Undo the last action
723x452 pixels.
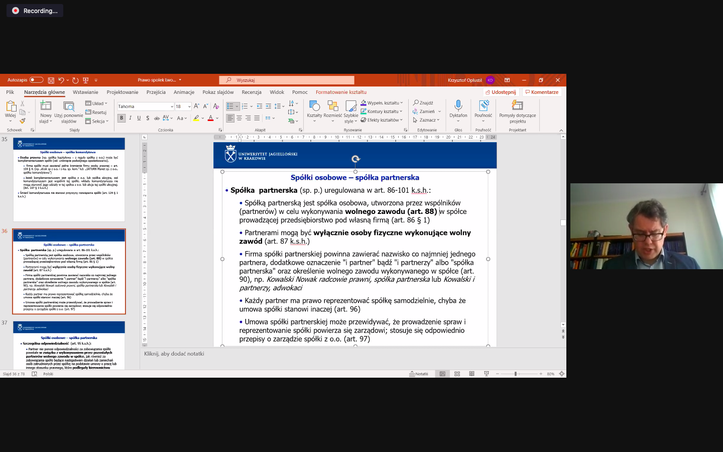point(61,80)
